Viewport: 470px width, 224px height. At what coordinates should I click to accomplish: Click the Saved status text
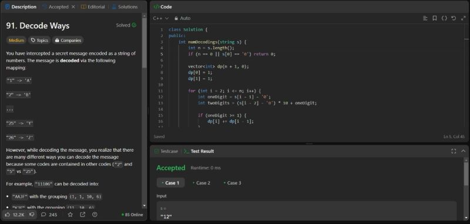(159, 137)
